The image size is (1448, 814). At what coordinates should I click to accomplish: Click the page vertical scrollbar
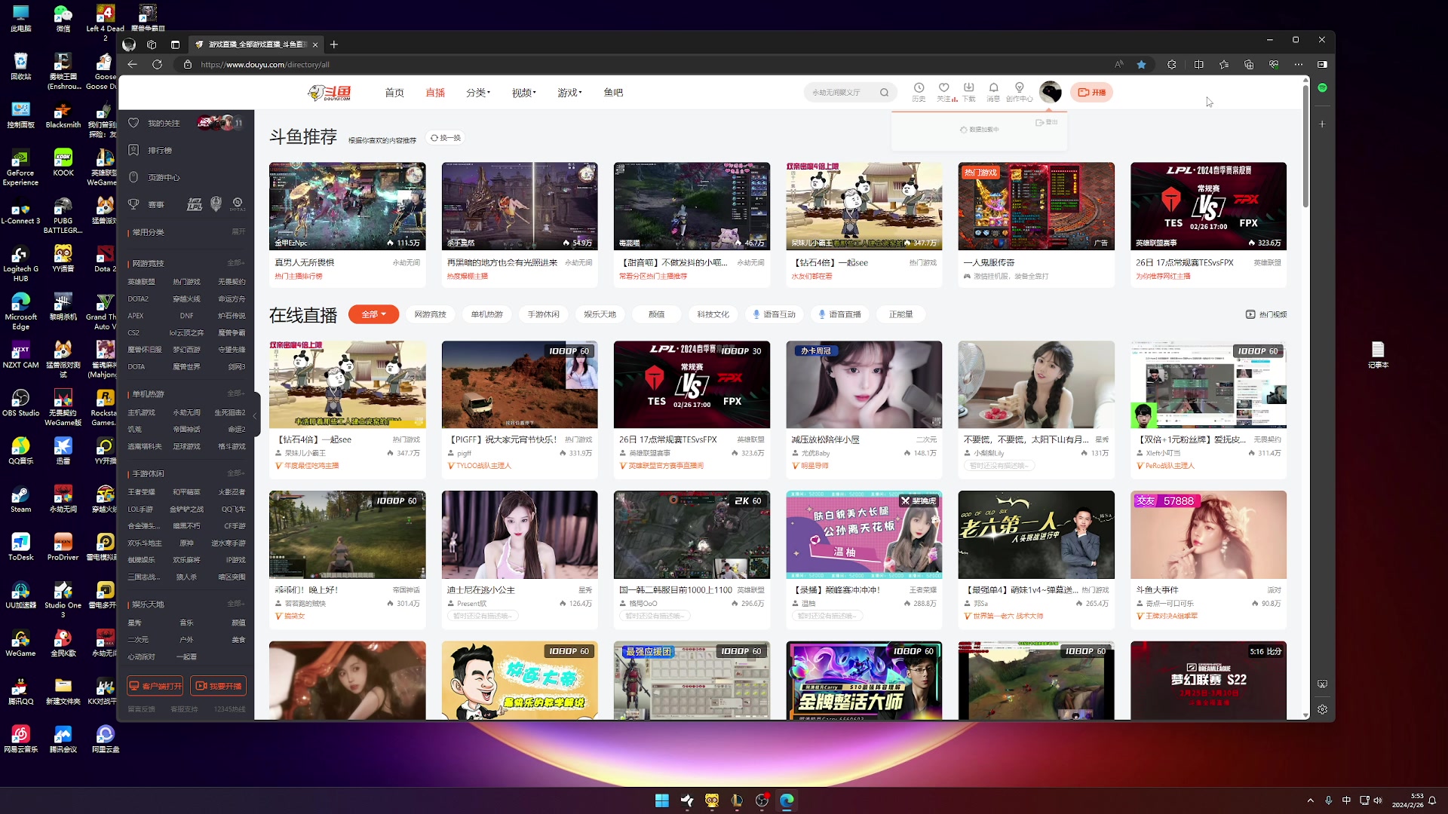click(1305, 147)
